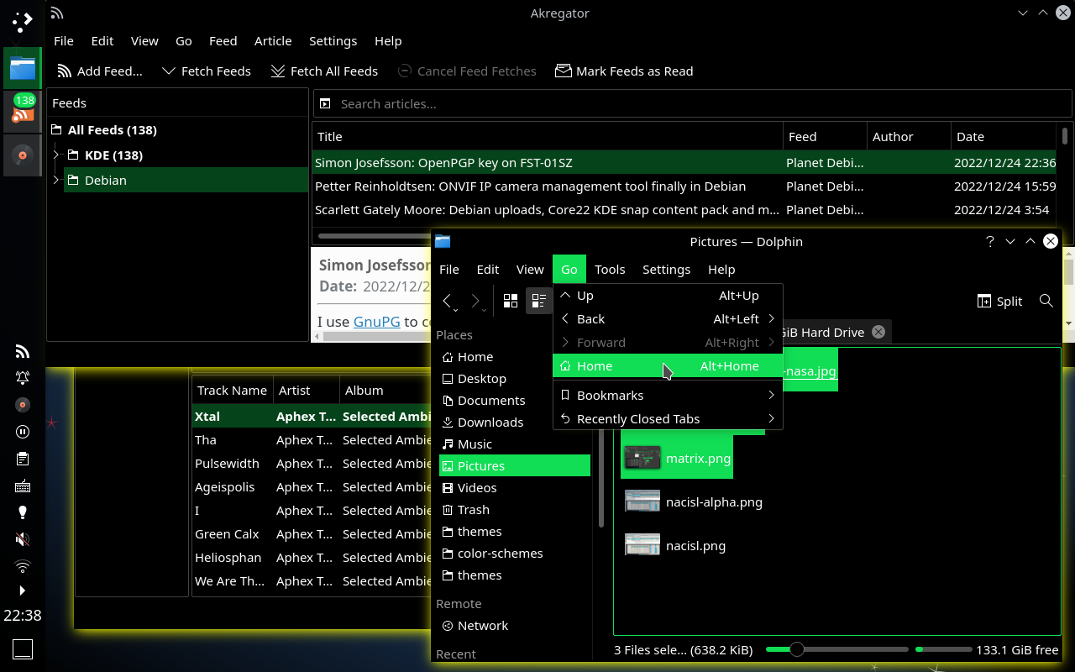Go to Downloads in Places panel
The height and width of the screenshot is (672, 1075).
coord(515,423)
